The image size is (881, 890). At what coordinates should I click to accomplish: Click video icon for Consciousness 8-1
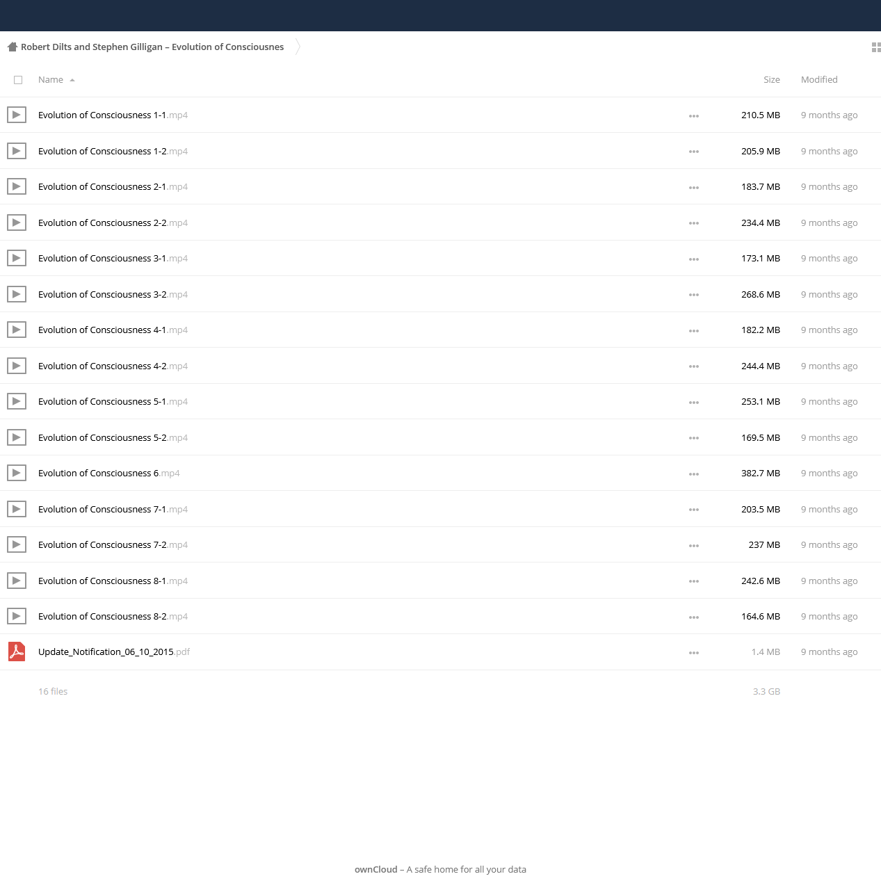point(17,581)
